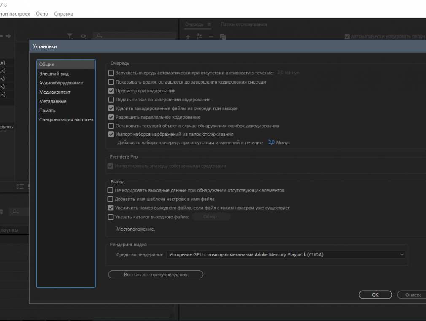Uncheck Просмотр при кодировании
Viewport: 426px width, 321px height.
pos(111,91)
